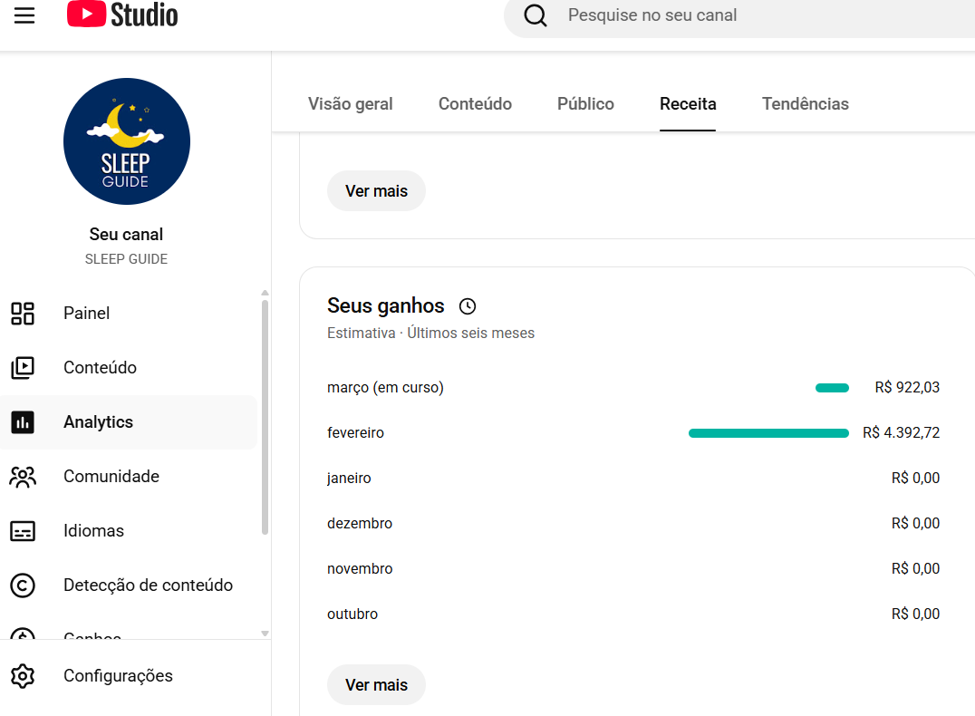Viewport: 975px width, 716px height.
Task: Click the Comunidade people icon
Action: click(23, 477)
